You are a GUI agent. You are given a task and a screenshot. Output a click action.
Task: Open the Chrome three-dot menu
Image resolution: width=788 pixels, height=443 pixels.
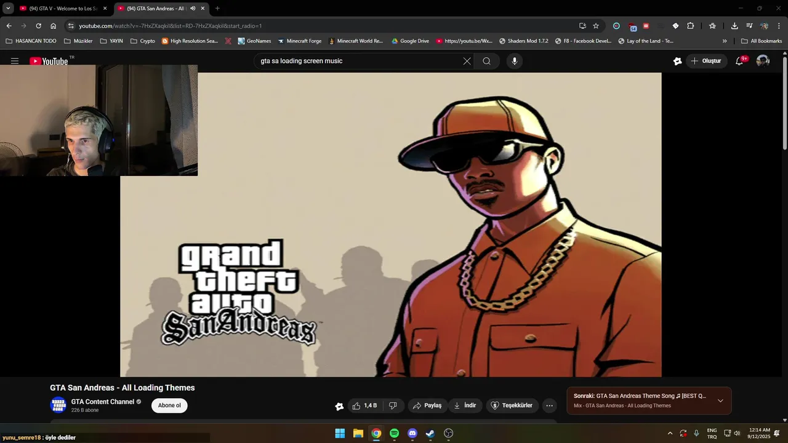click(x=779, y=26)
